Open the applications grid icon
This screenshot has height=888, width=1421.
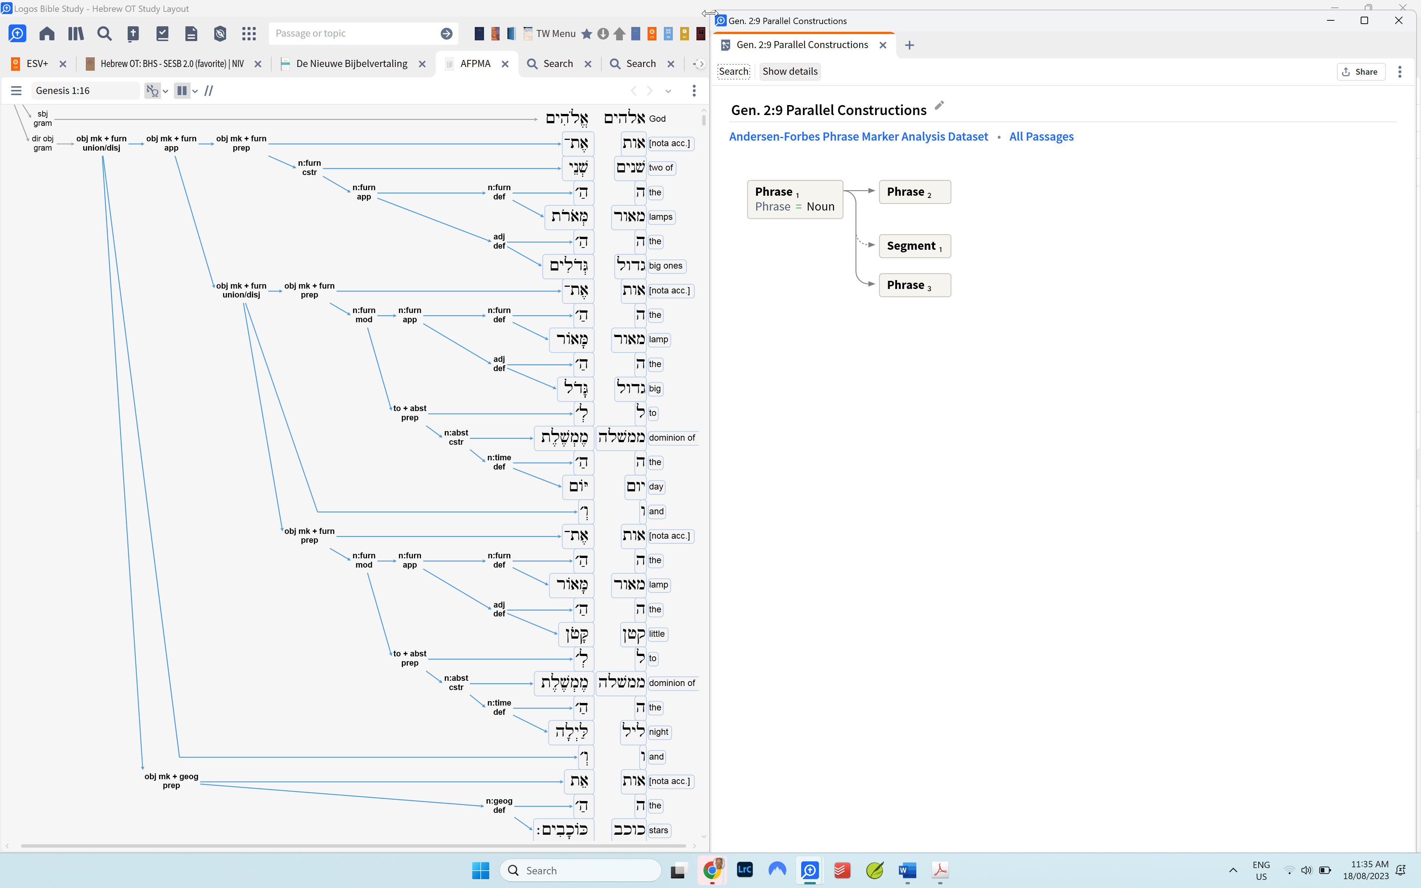(x=249, y=33)
